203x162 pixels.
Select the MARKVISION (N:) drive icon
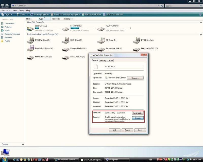66,57
